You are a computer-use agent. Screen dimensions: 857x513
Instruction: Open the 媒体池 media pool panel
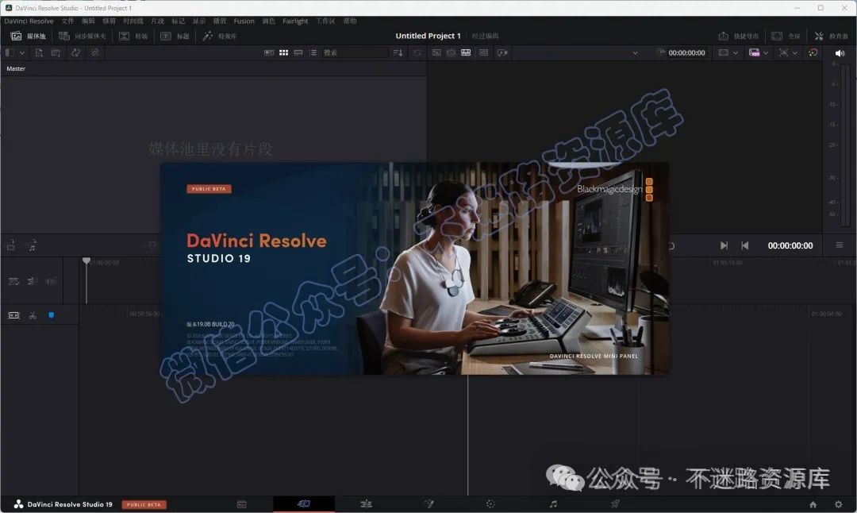29,36
